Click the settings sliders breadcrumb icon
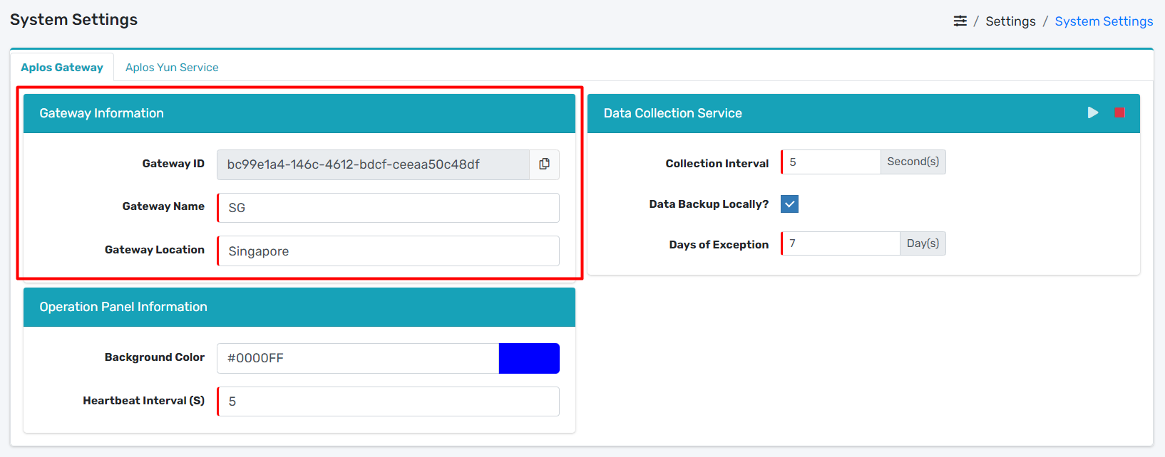The image size is (1165, 457). point(960,21)
